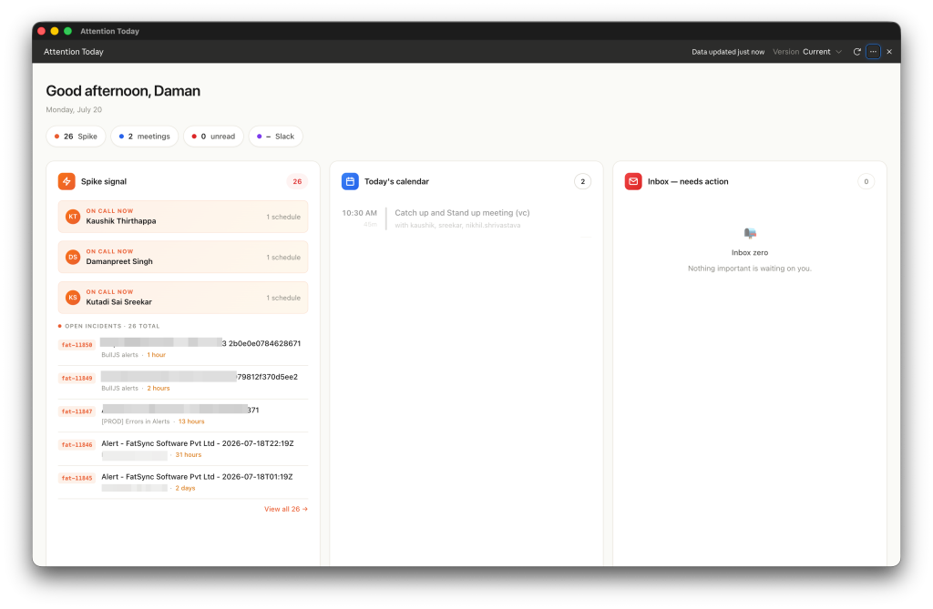Open the alert dated 2026-07-18T22:19Z
The height and width of the screenshot is (609, 933).
click(198, 443)
